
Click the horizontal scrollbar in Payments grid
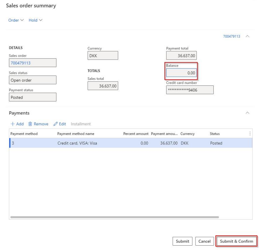pyautogui.click(x=114, y=217)
